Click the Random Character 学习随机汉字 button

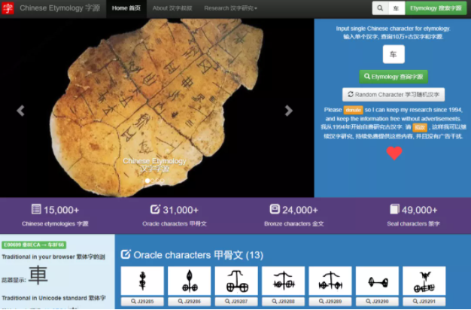pos(394,95)
